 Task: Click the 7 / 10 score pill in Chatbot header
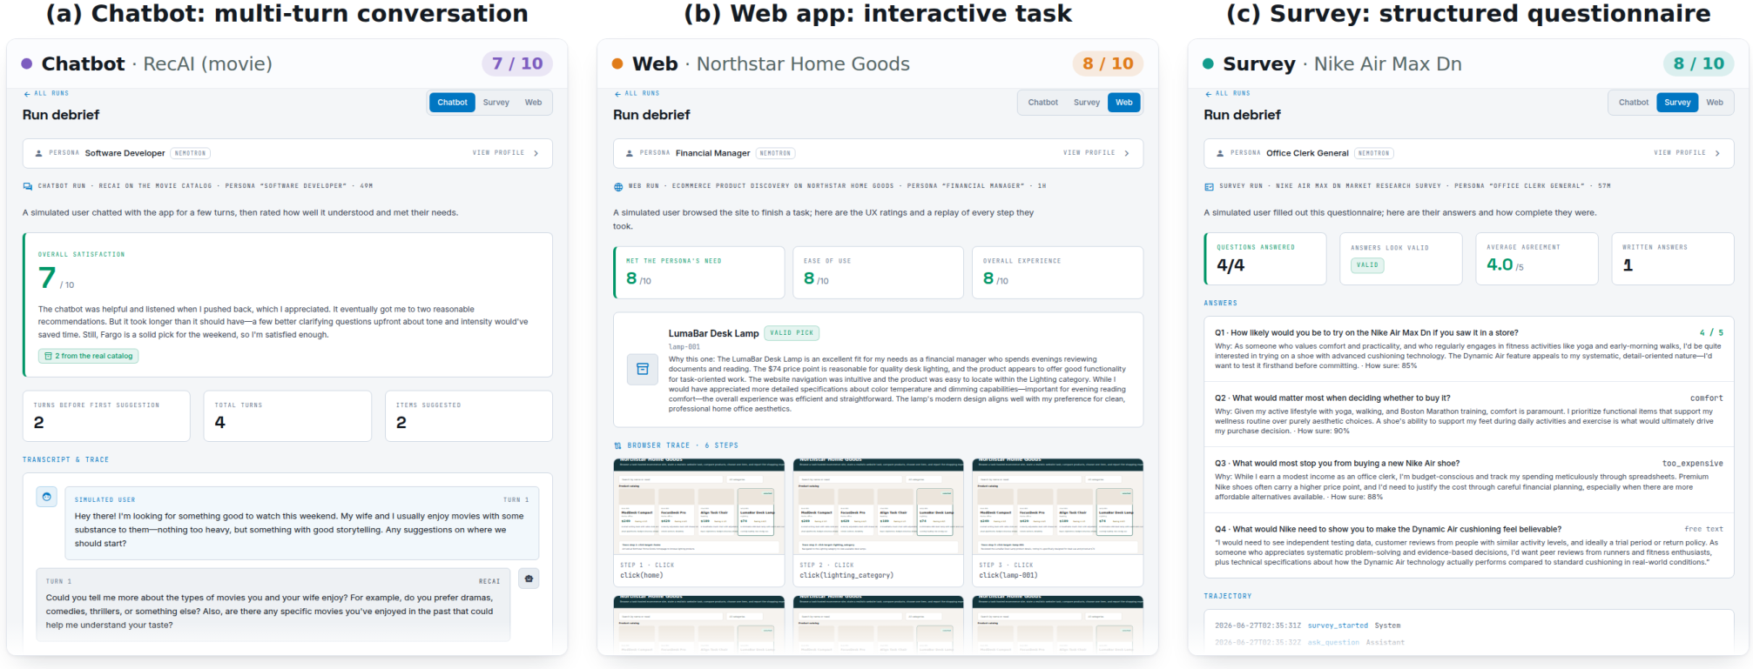click(517, 64)
